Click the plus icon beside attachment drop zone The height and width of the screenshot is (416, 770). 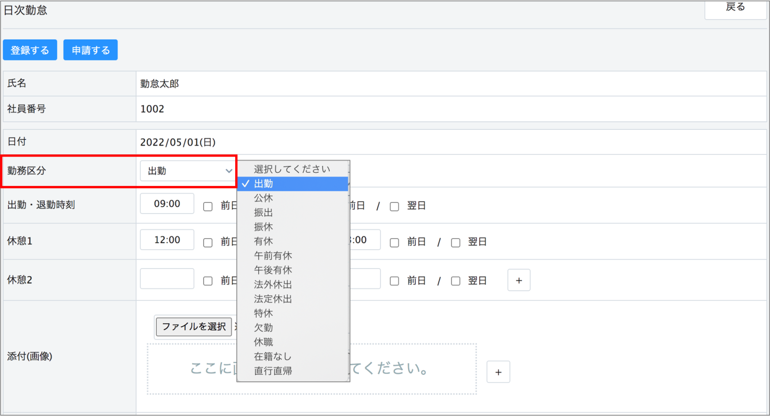498,372
